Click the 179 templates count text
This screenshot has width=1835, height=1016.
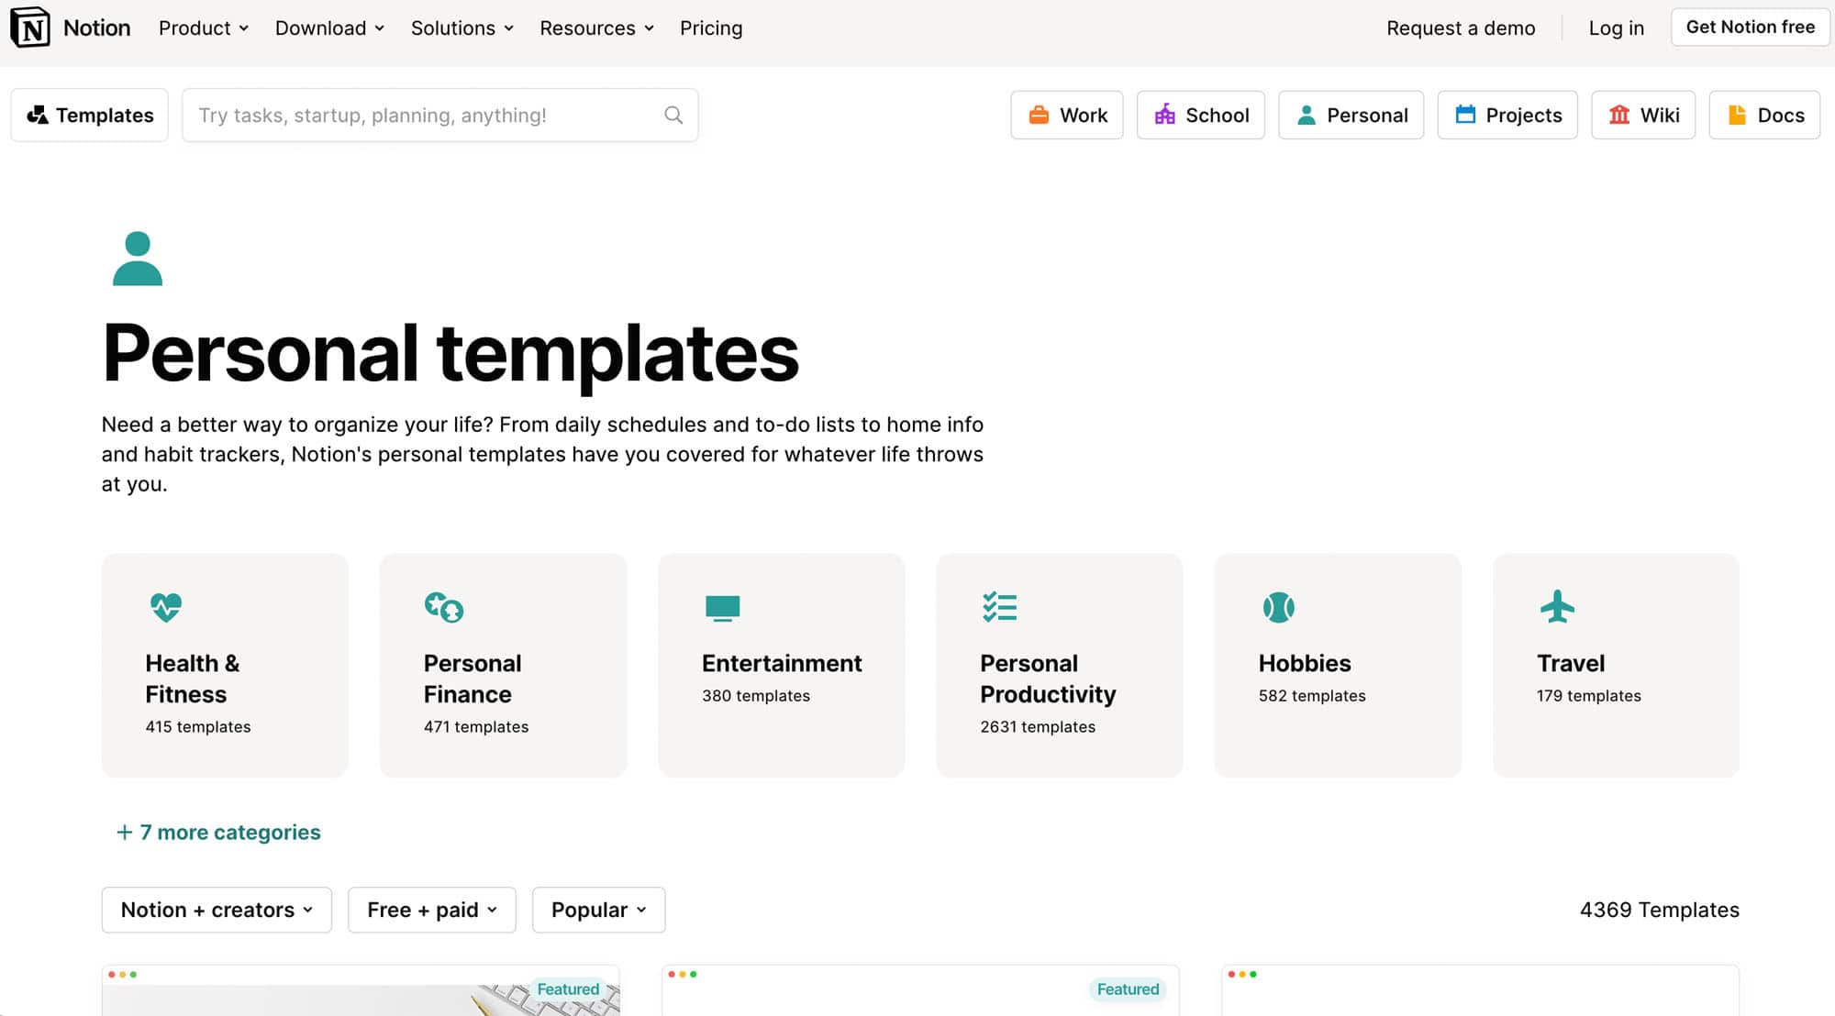coord(1589,695)
